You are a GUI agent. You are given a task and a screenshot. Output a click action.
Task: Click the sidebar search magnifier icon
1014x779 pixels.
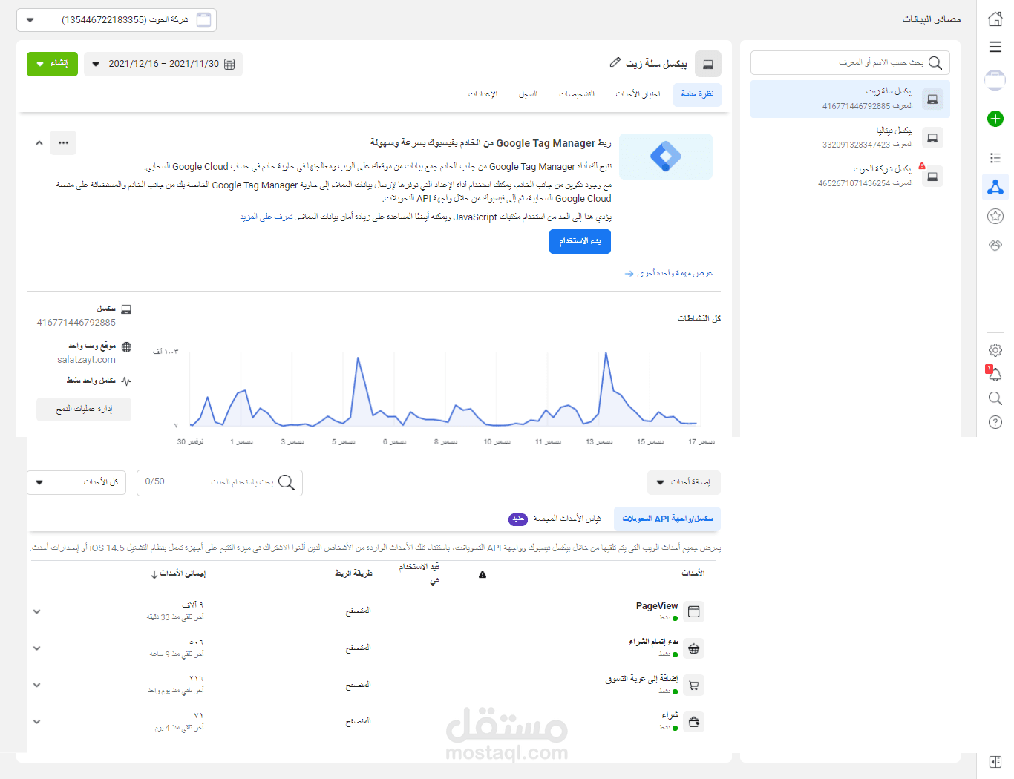click(995, 398)
